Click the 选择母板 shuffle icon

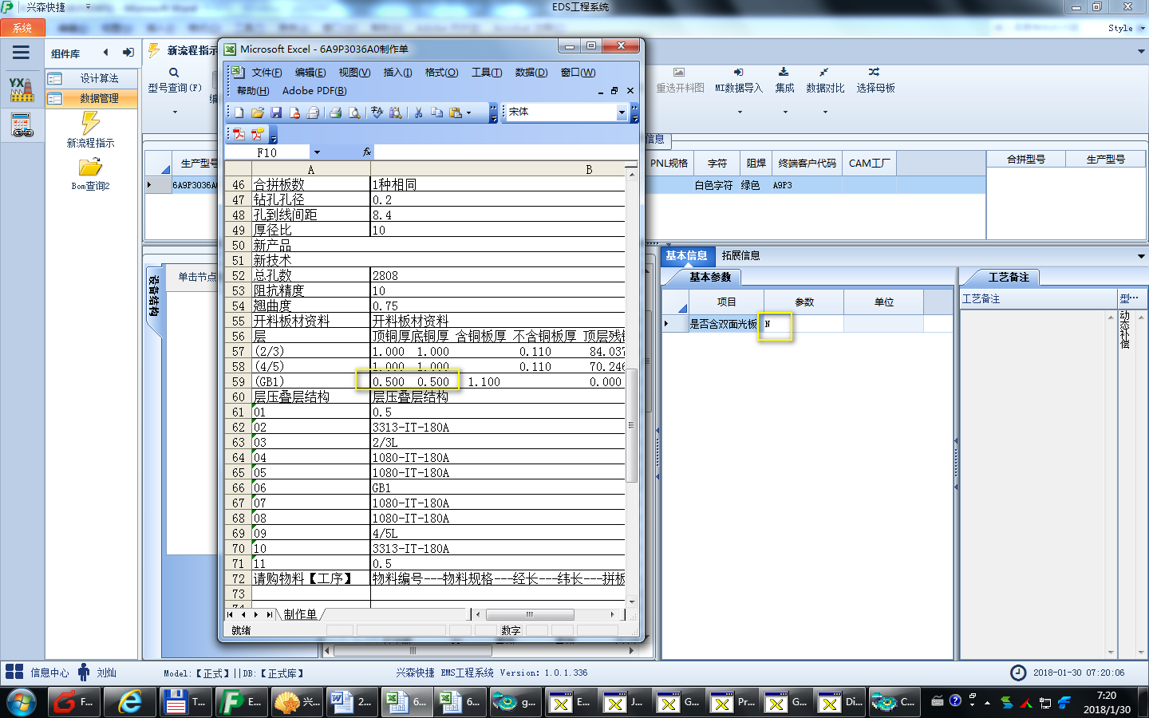(x=875, y=72)
